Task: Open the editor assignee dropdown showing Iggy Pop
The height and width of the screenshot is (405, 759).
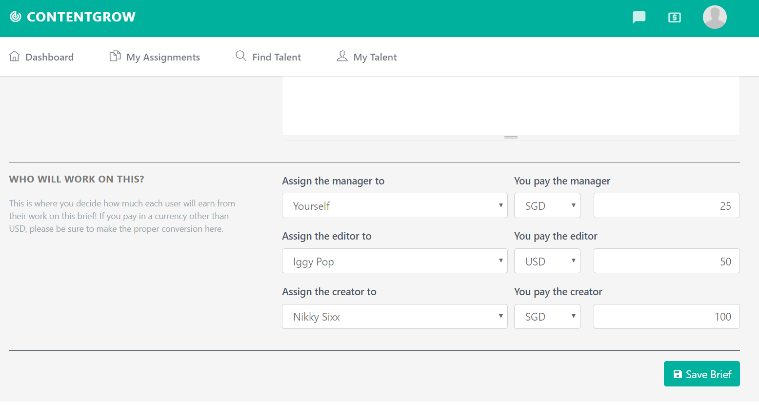Action: (395, 261)
